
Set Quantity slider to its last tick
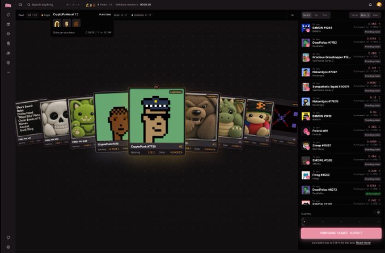click(x=378, y=222)
